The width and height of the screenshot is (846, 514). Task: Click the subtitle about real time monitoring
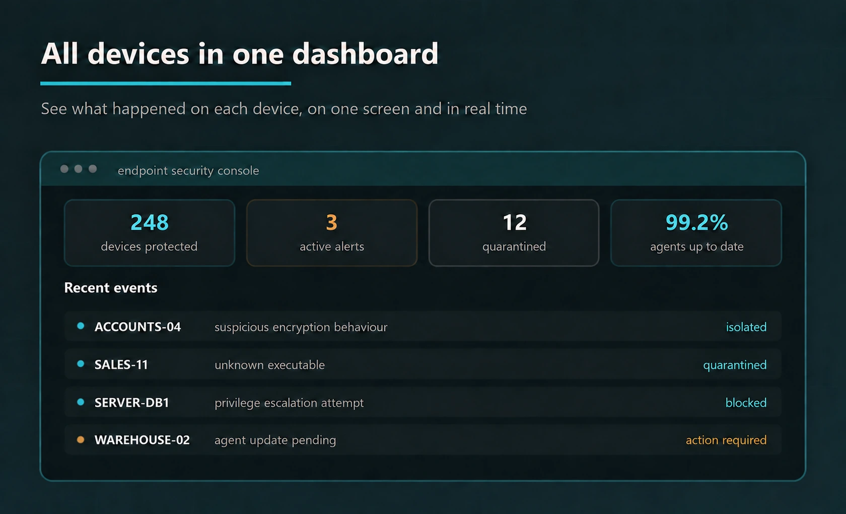pyautogui.click(x=284, y=109)
